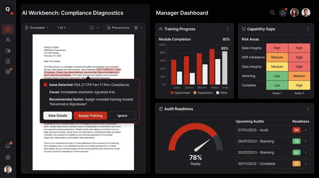Open the man's profile avatar in header

pos(306,13)
